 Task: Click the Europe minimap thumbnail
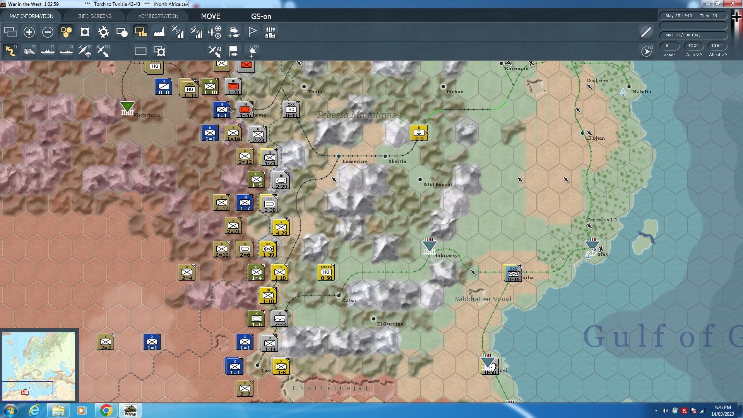[x=38, y=366]
